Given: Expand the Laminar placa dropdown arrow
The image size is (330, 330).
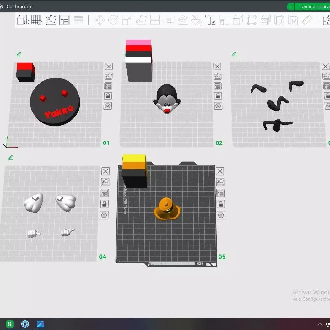Looking at the screenshot, I should click(x=291, y=7).
